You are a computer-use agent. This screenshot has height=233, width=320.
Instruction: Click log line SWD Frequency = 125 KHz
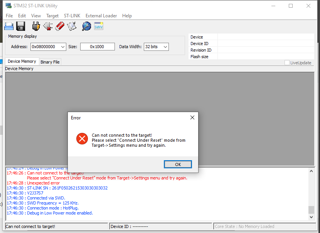43,203
